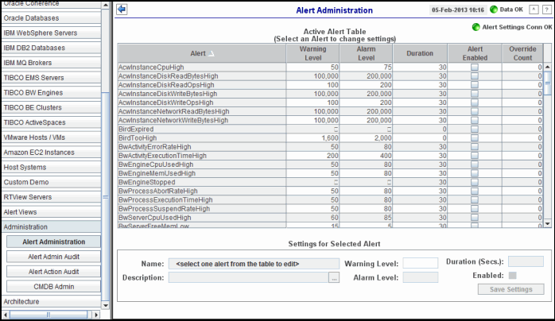This screenshot has width=555, height=321.
Task: Toggle BwEngineCpuUsedHigh alert enabled checkbox
Action: 475,164
